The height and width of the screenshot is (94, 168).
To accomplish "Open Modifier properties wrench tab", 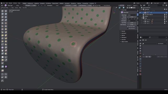I will (140, 59).
